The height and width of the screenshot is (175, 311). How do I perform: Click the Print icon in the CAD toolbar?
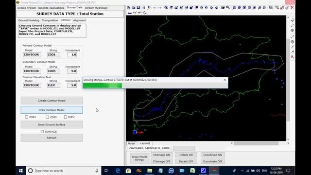[x=143, y=8]
